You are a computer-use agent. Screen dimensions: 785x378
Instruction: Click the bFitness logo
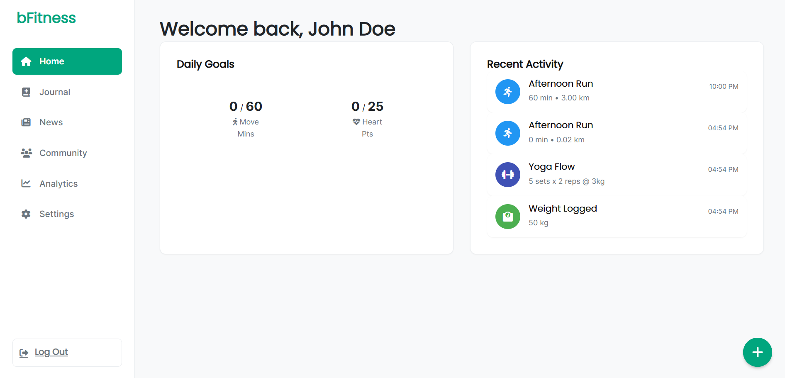point(46,17)
